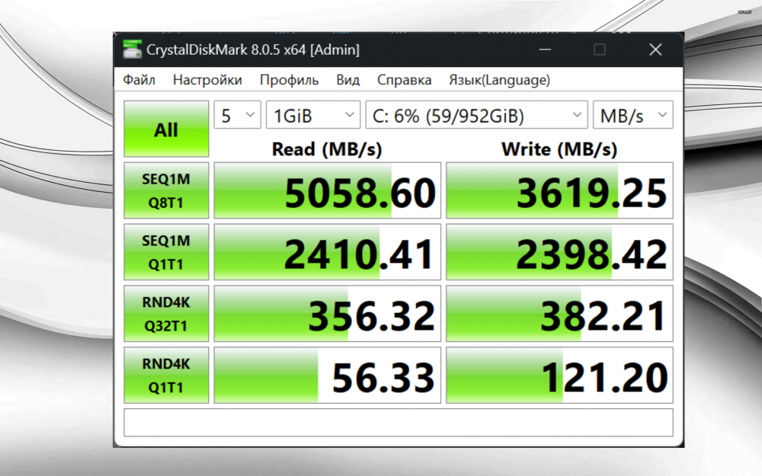Maximize the CrystalDiskMark window
This screenshot has width=762, height=476.
[600, 50]
